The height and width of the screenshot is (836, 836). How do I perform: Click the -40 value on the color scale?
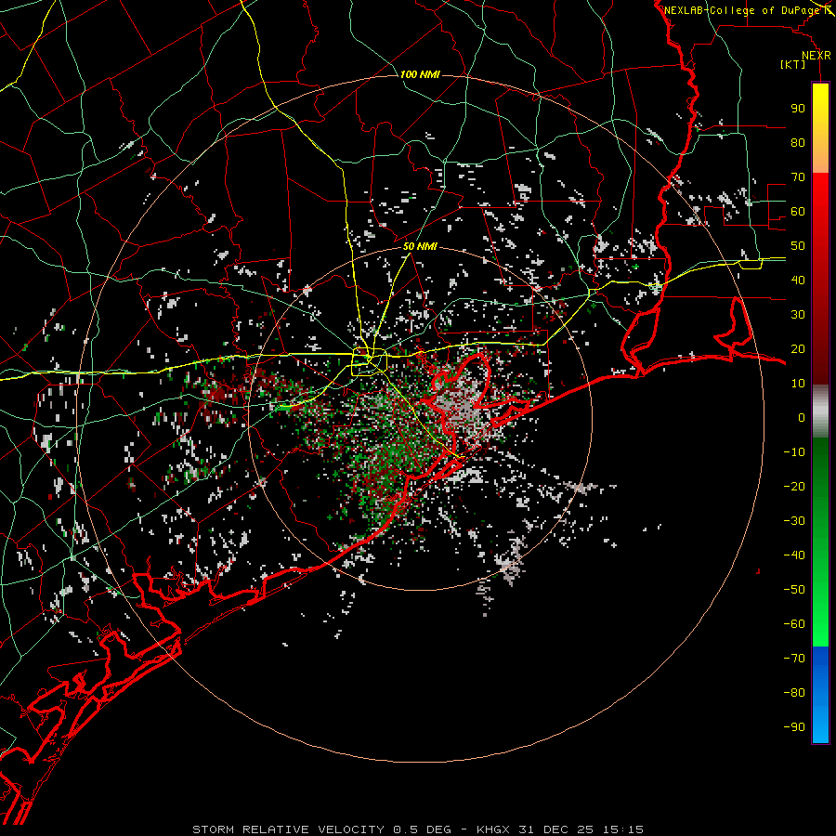[x=794, y=555]
